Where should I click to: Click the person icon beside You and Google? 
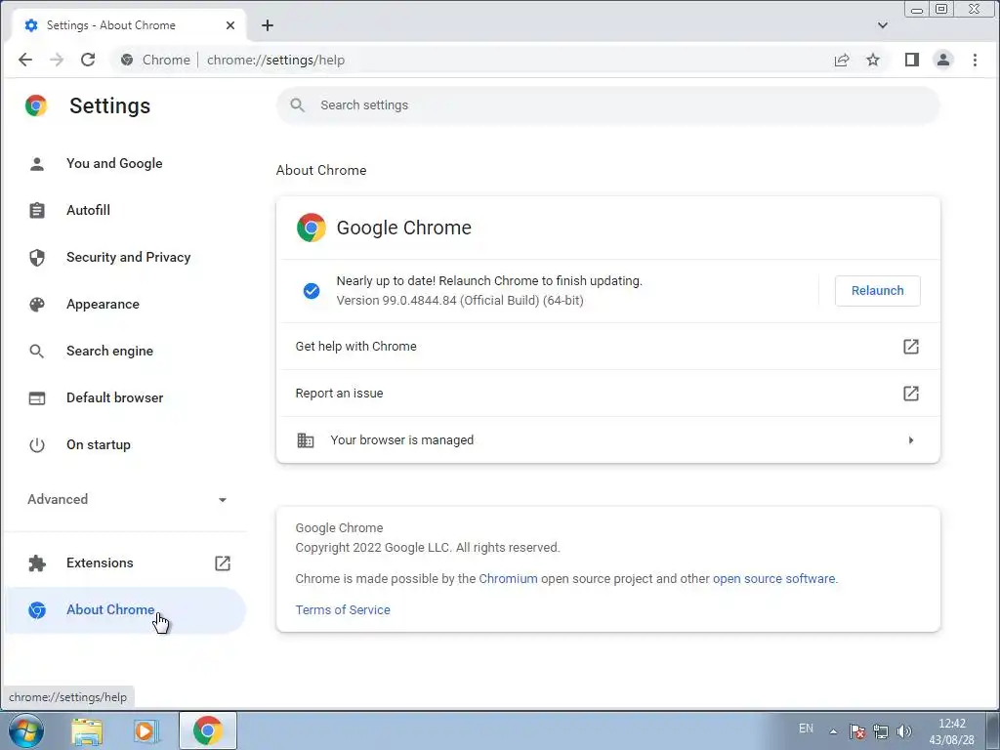coord(37,164)
